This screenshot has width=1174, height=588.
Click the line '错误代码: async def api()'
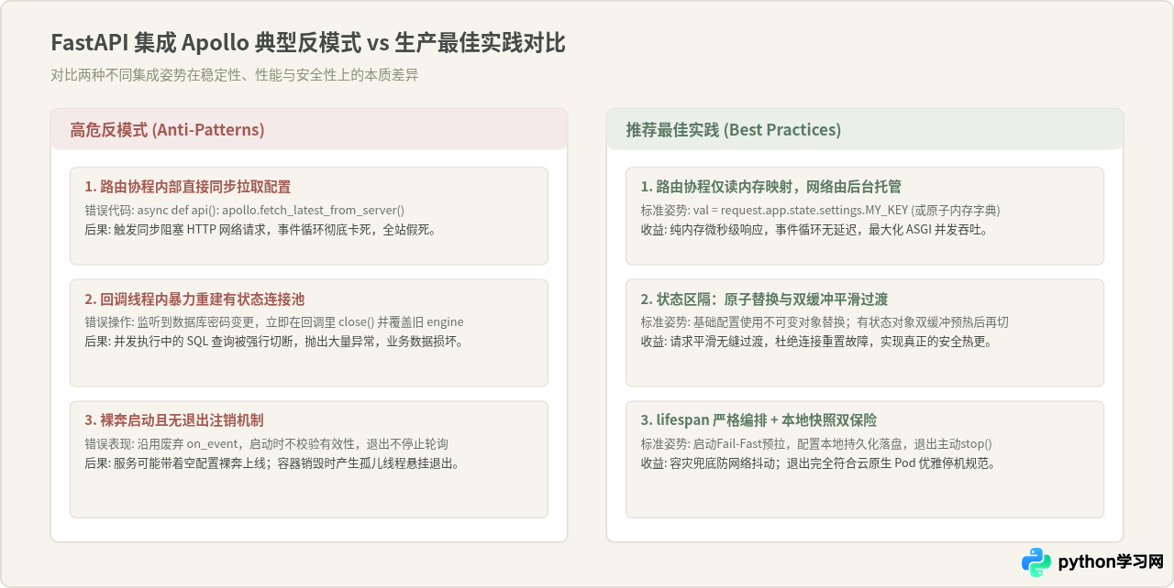(244, 209)
